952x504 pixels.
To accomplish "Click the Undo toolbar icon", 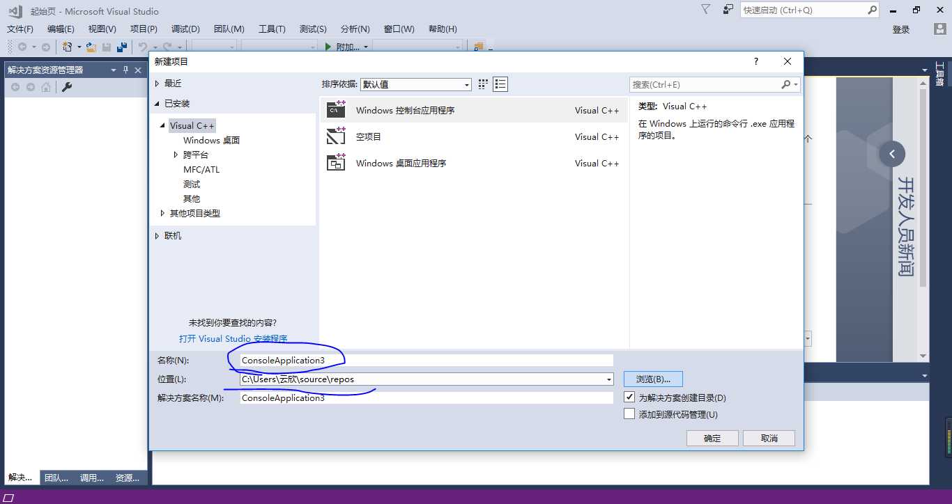I will click(142, 47).
